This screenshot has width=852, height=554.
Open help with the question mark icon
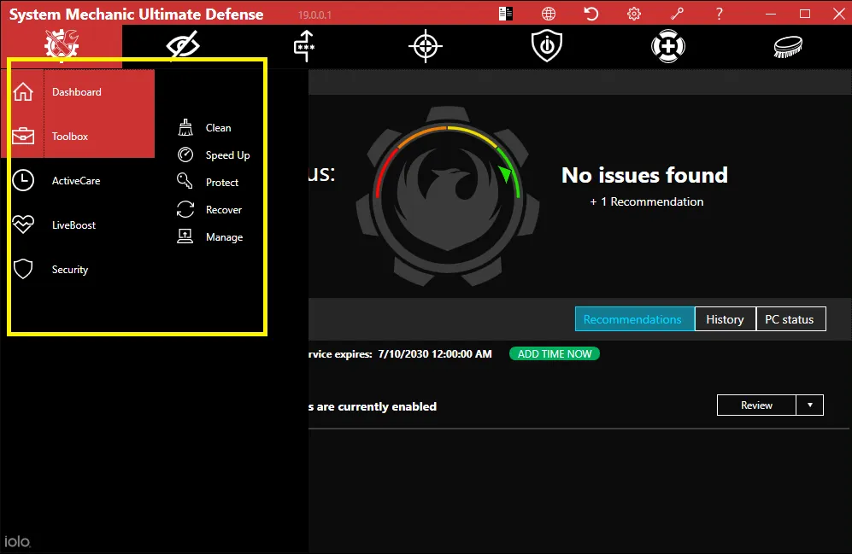(720, 14)
